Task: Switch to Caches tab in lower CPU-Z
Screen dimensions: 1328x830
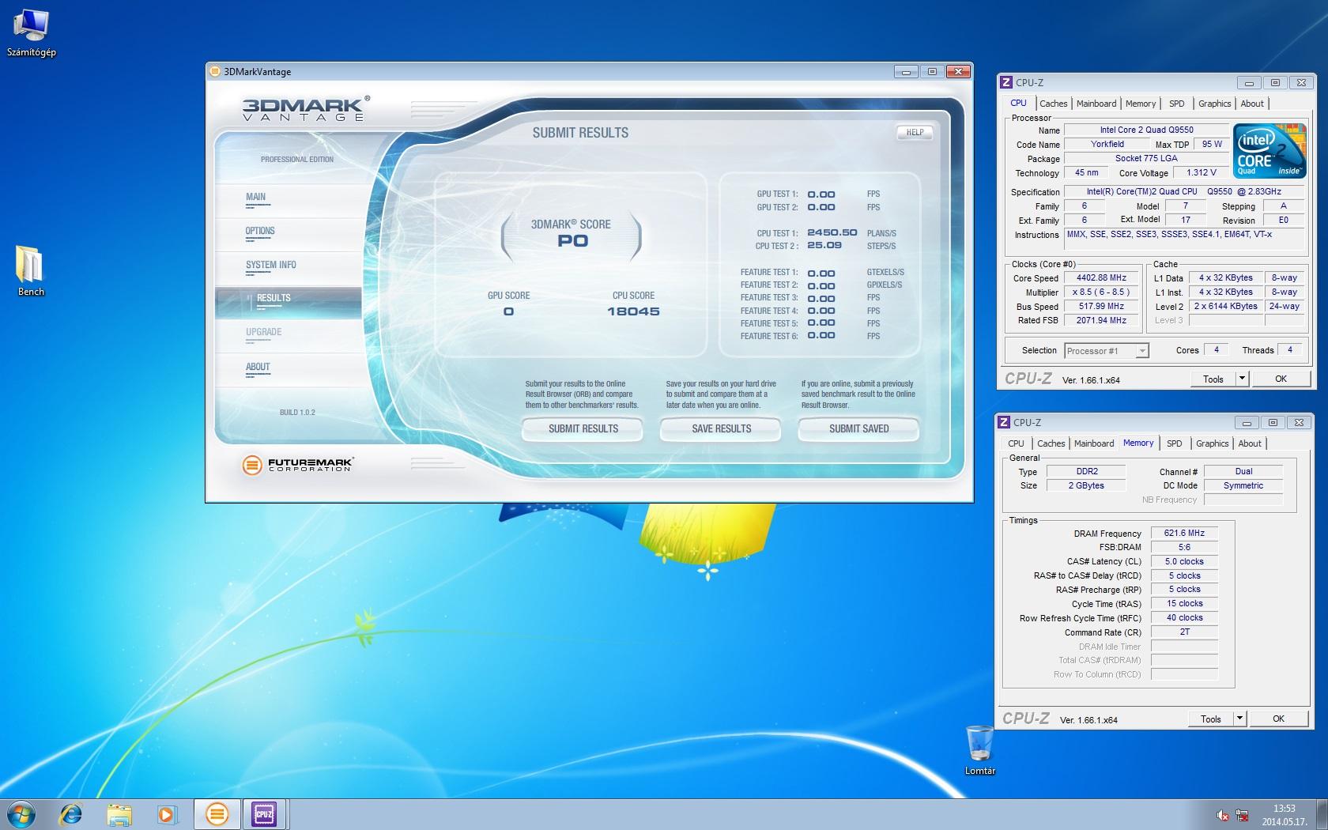Action: [1051, 443]
